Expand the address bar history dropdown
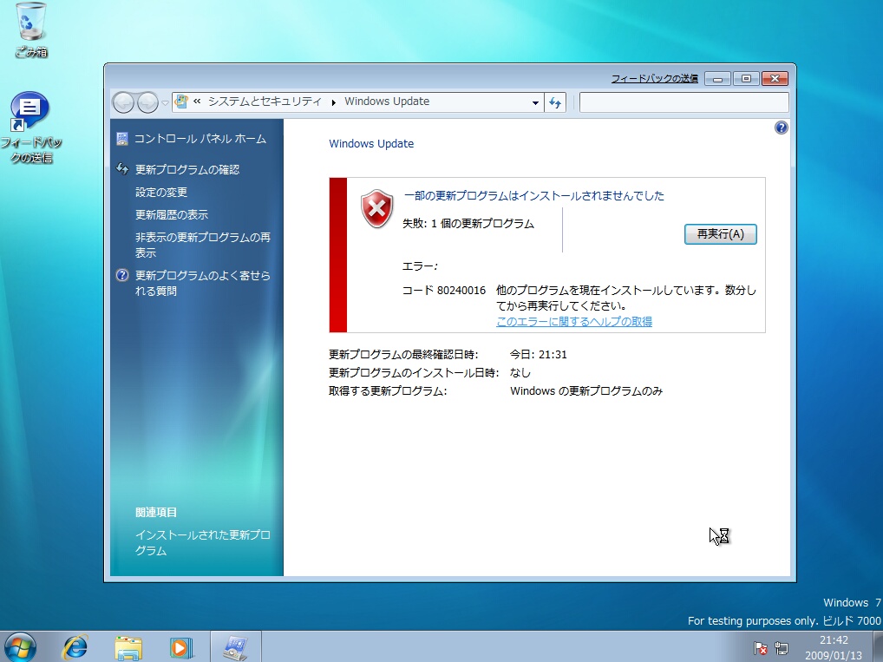The height and width of the screenshot is (662, 883). click(x=535, y=102)
